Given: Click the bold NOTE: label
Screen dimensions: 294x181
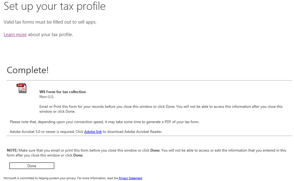Looking at the screenshot, I should pos(12,150).
